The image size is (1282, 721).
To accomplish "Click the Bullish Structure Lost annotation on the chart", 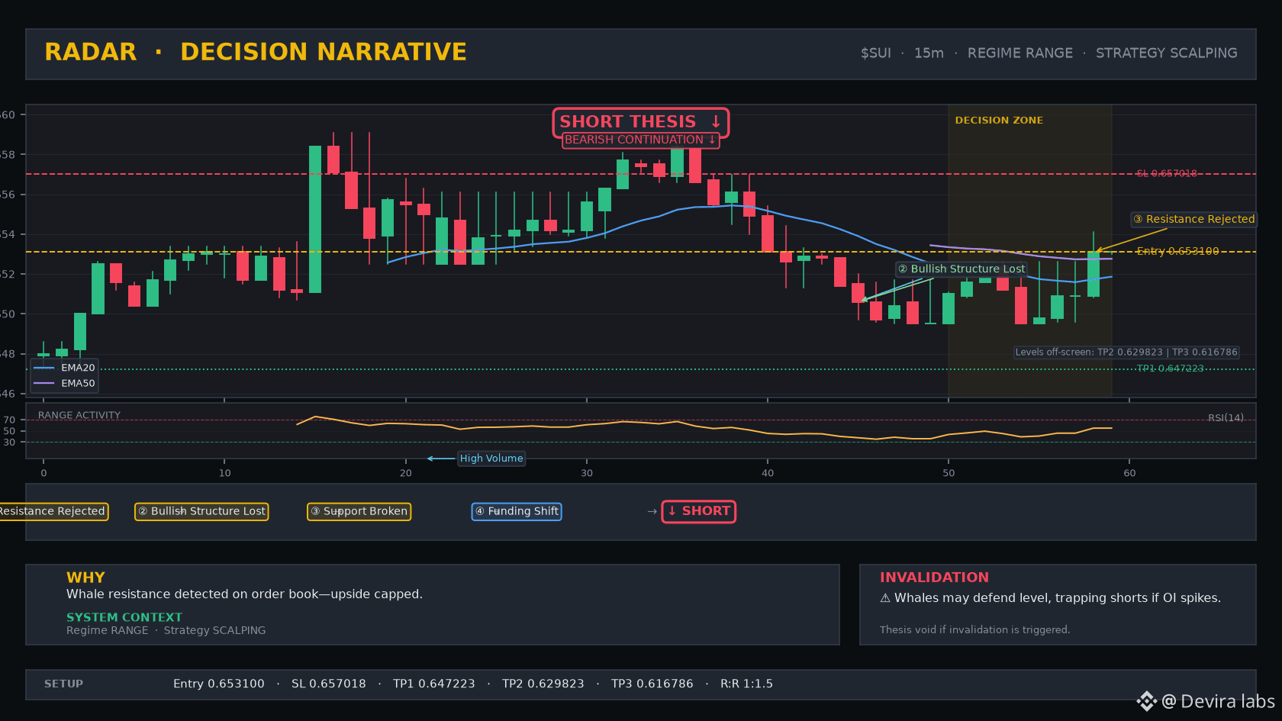I will point(961,269).
